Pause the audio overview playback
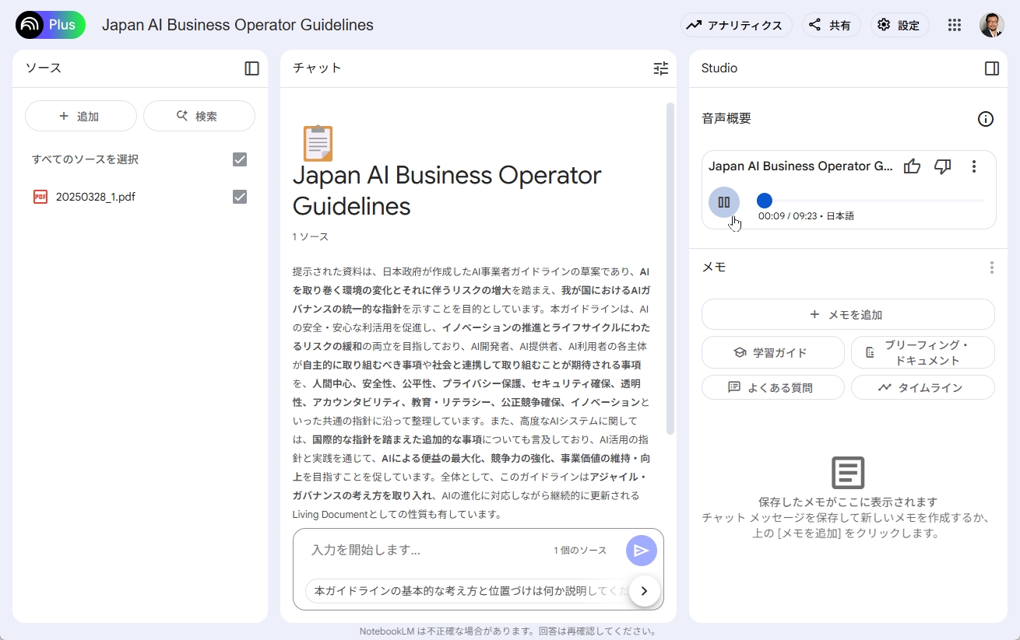Image resolution: width=1020 pixels, height=640 pixels. (x=724, y=203)
